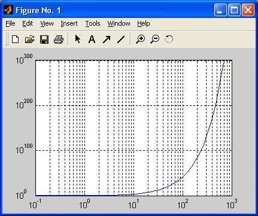Activate the Zoom Out magnifier tool
The width and height of the screenshot is (258, 216).
[155, 39]
